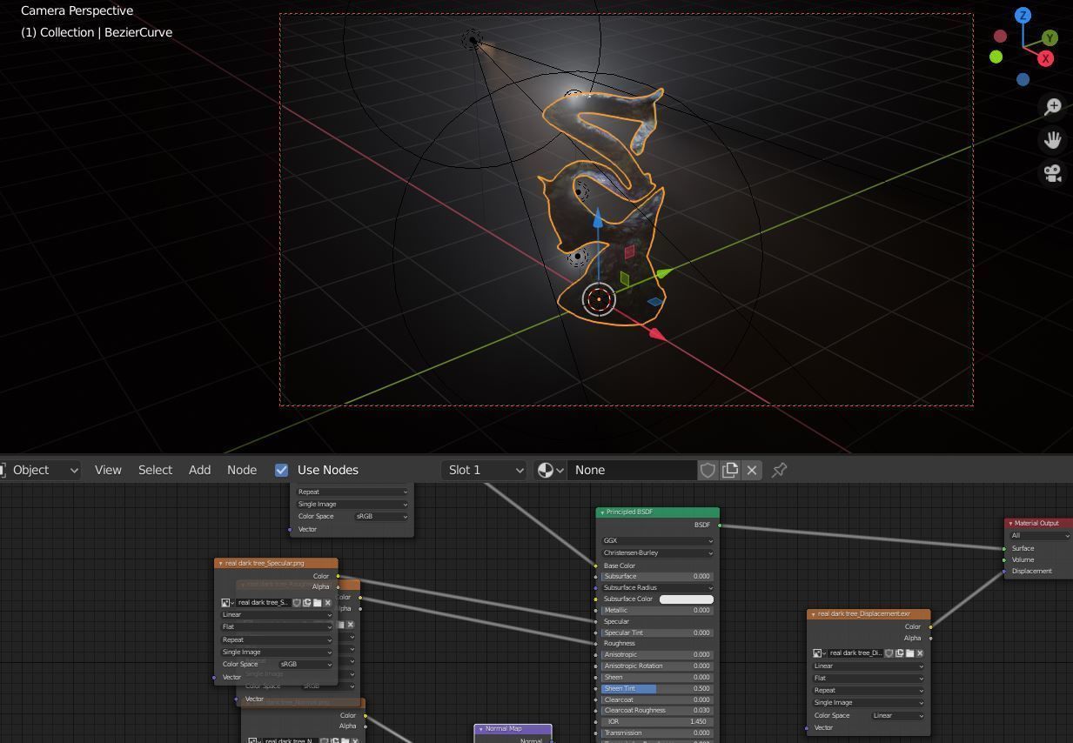
Task: Browse image icon in Displacement node
Action: coord(819,653)
